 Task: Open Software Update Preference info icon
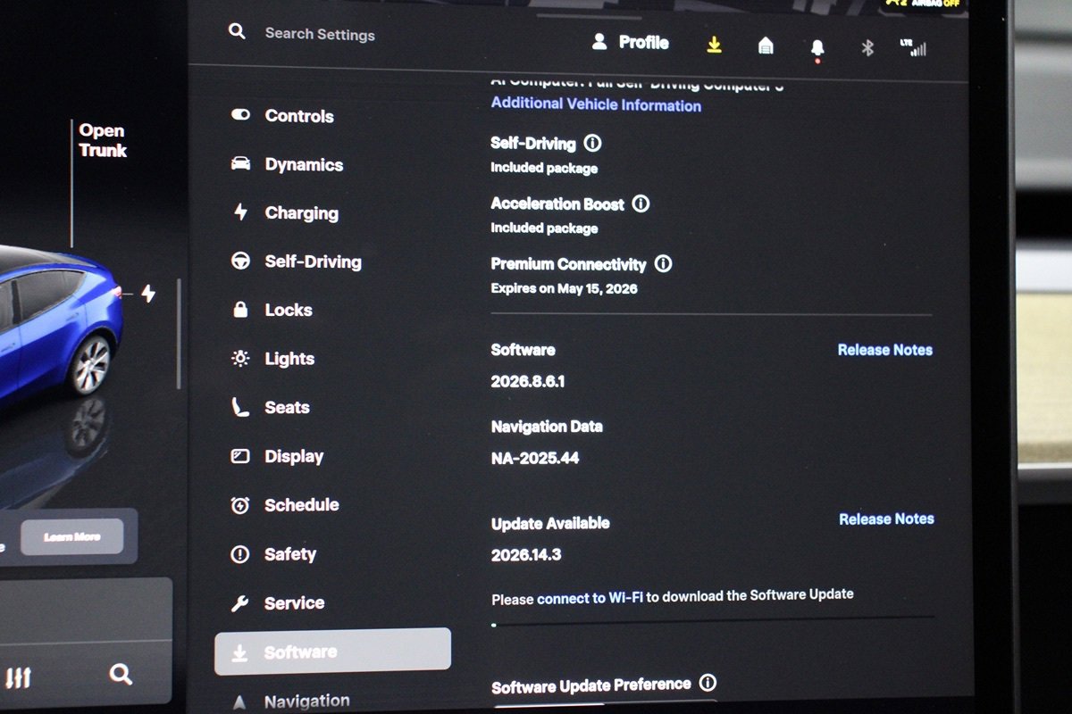coord(708,684)
